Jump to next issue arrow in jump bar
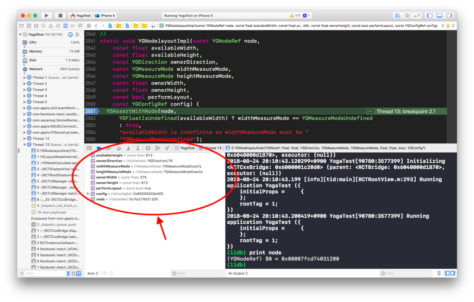This screenshot has width=474, height=302. (453, 26)
